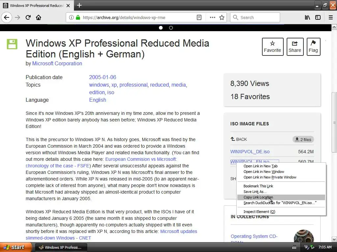Select the first carousel dot indicator
The image size is (337, 252).
tap(161, 28)
